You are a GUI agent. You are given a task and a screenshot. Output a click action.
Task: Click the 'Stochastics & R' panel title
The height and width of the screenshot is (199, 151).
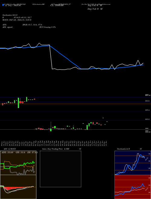124,149
